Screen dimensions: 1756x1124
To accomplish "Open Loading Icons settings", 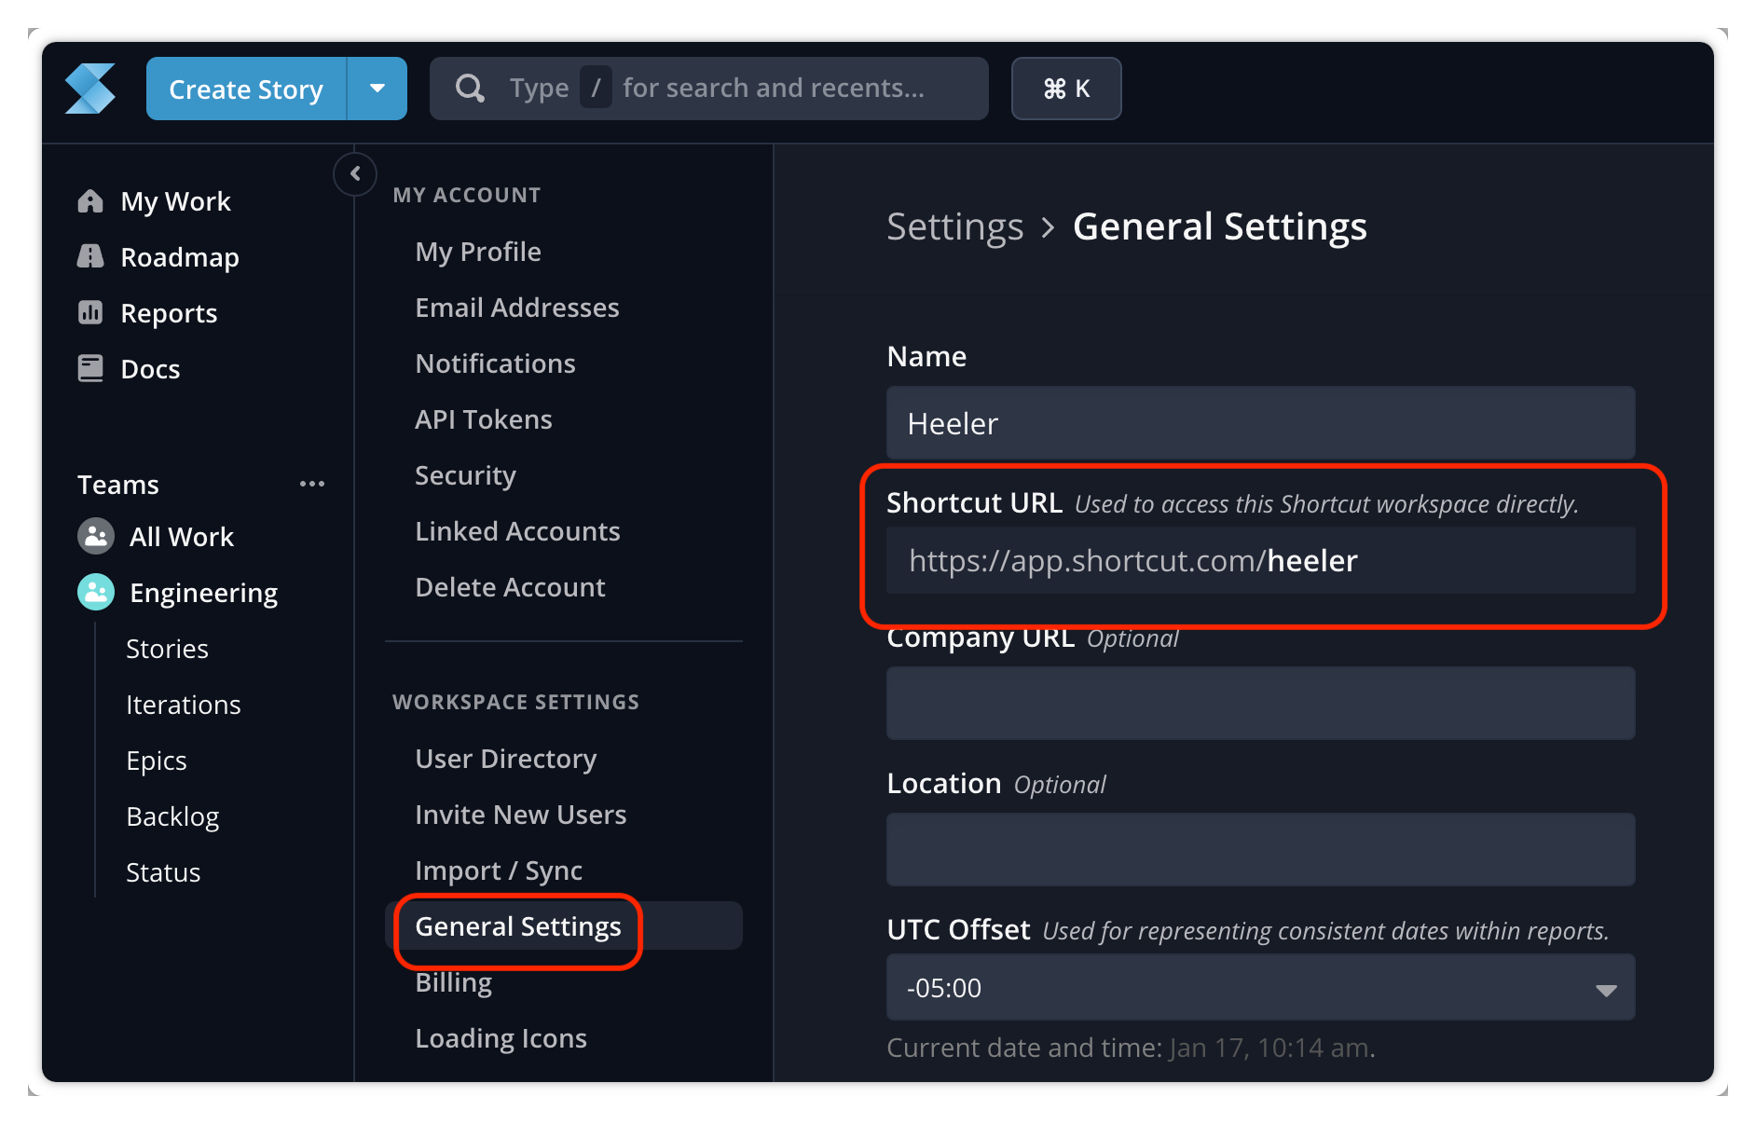I will coord(501,1038).
